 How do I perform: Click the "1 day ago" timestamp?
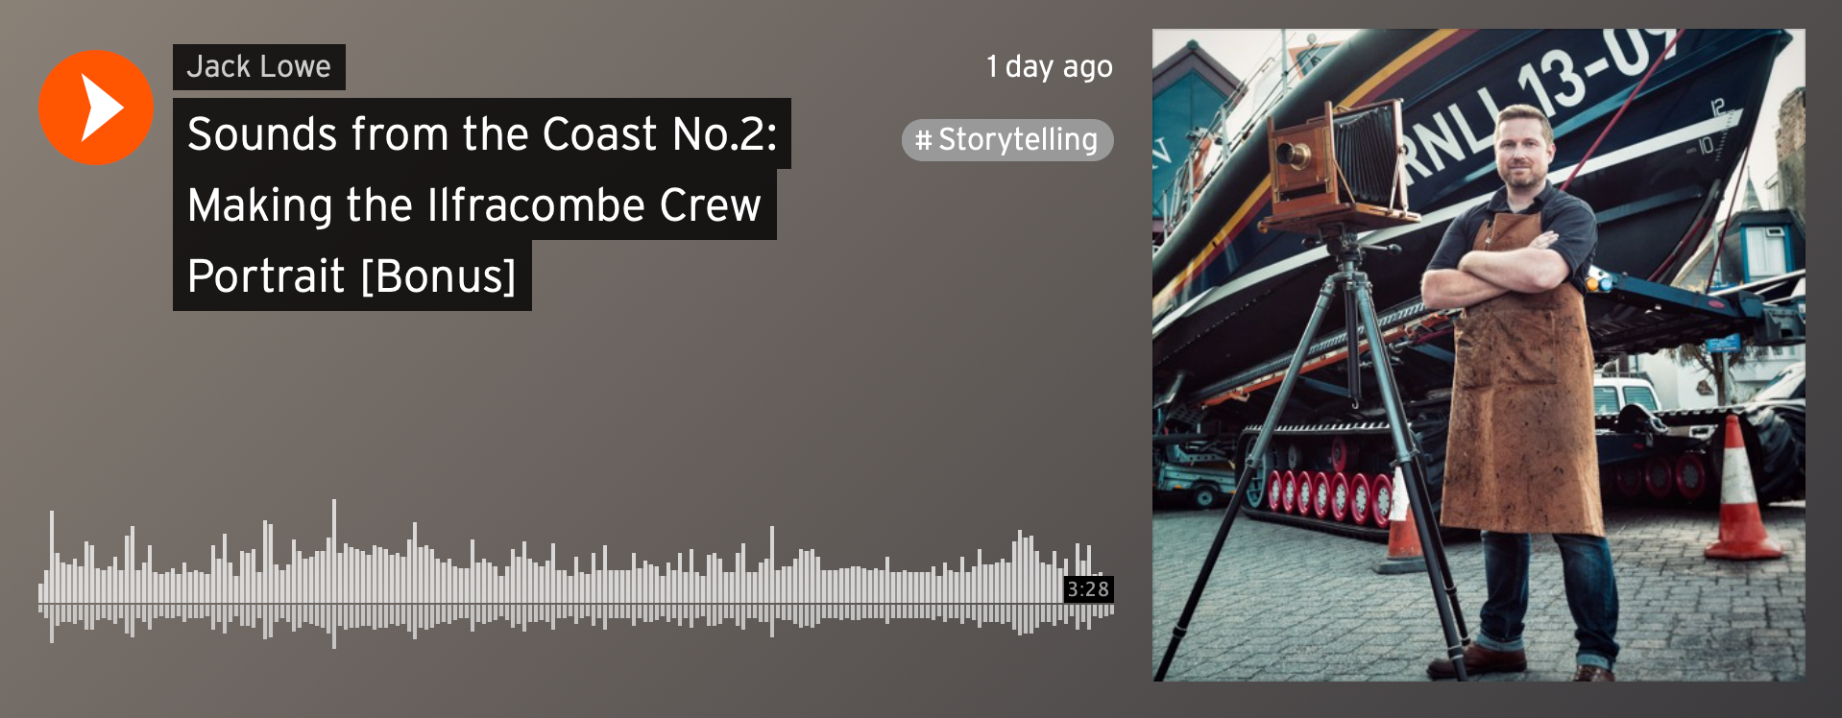point(1049,67)
